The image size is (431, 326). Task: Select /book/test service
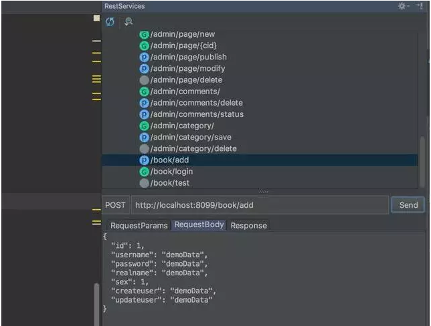click(169, 183)
